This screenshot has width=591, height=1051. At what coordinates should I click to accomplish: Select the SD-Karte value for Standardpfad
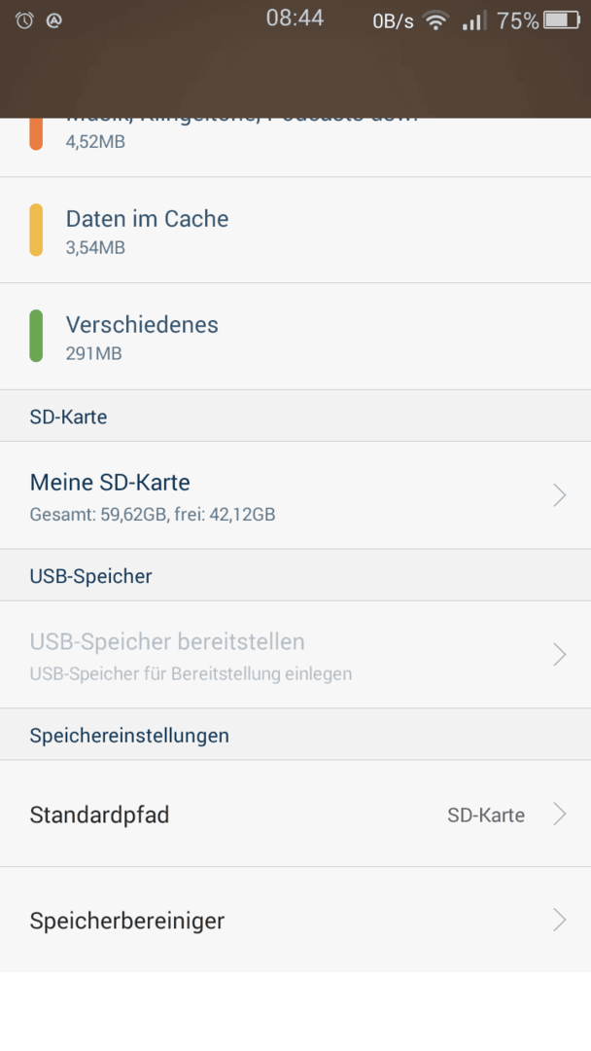coord(486,815)
